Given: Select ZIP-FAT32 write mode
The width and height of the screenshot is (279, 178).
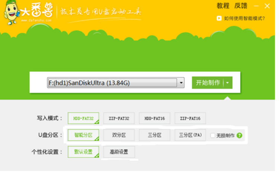Looking at the screenshot, I should (119, 118).
